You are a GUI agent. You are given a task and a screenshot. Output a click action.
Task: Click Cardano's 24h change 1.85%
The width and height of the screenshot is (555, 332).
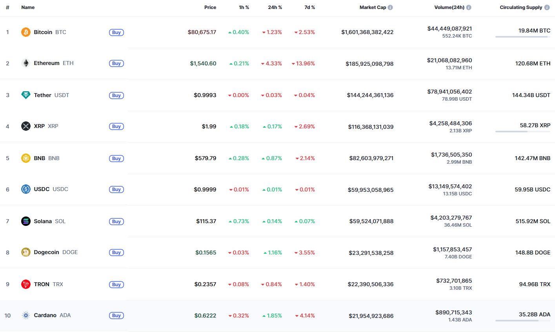pyautogui.click(x=272, y=316)
